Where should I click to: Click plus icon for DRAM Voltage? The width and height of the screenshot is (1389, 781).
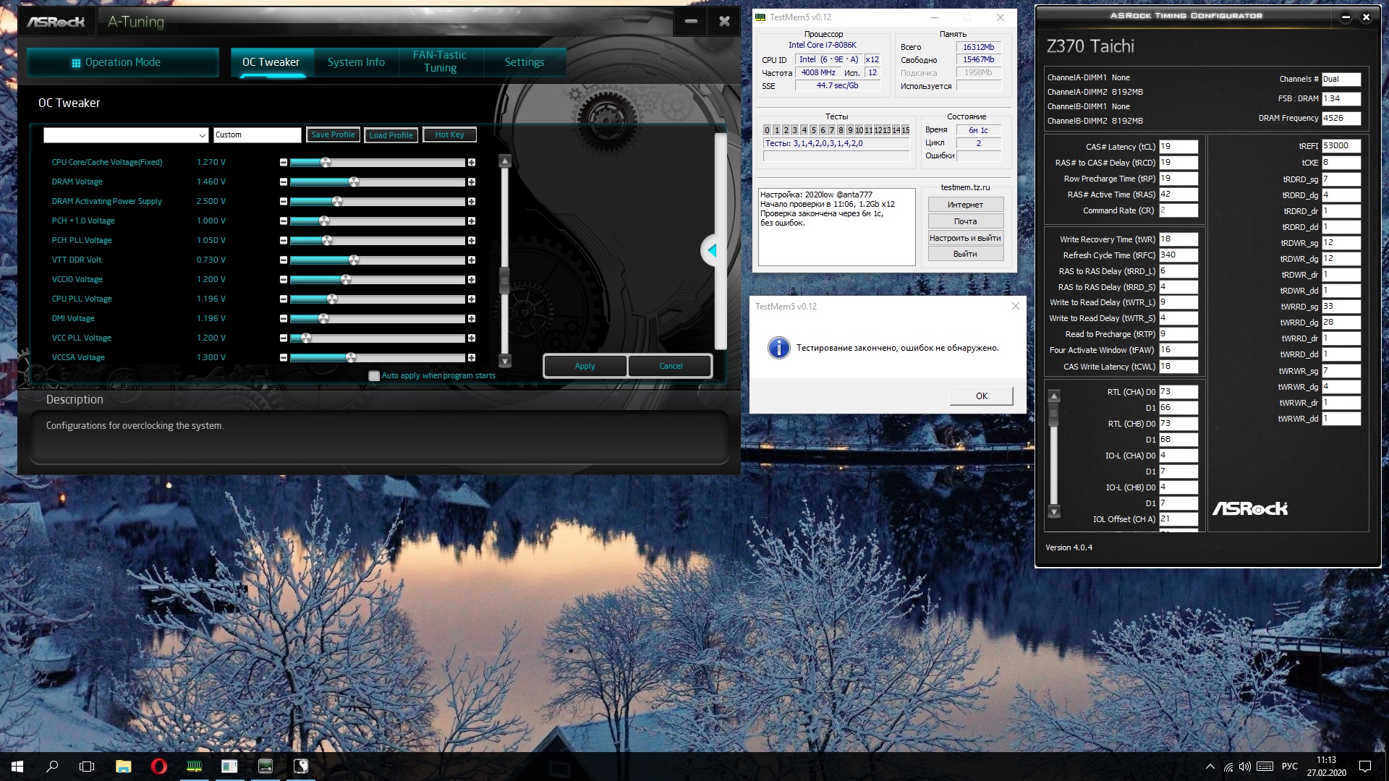(x=472, y=182)
